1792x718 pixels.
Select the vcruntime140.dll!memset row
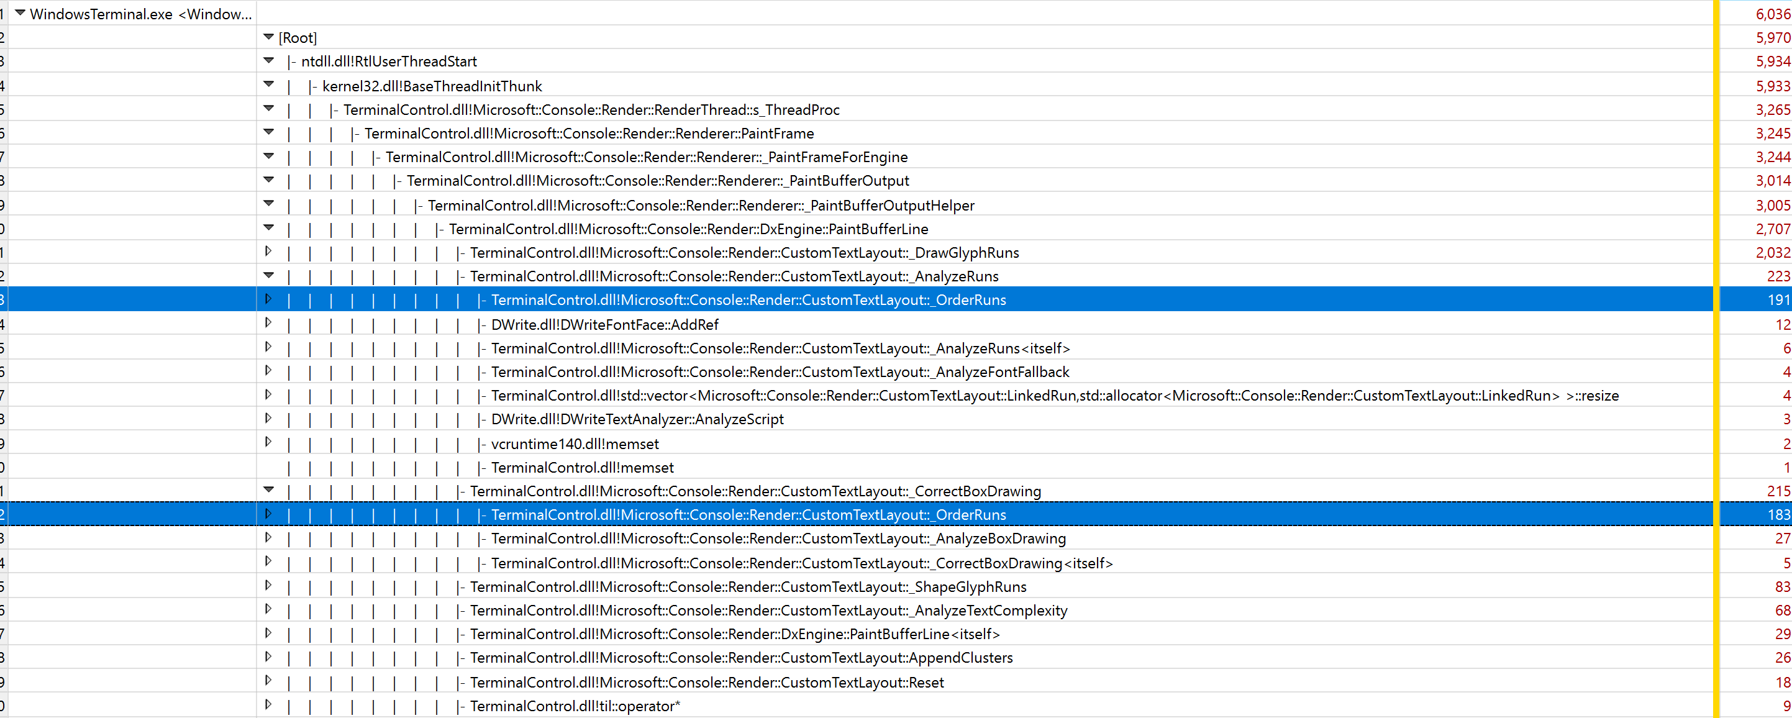pyautogui.click(x=575, y=443)
